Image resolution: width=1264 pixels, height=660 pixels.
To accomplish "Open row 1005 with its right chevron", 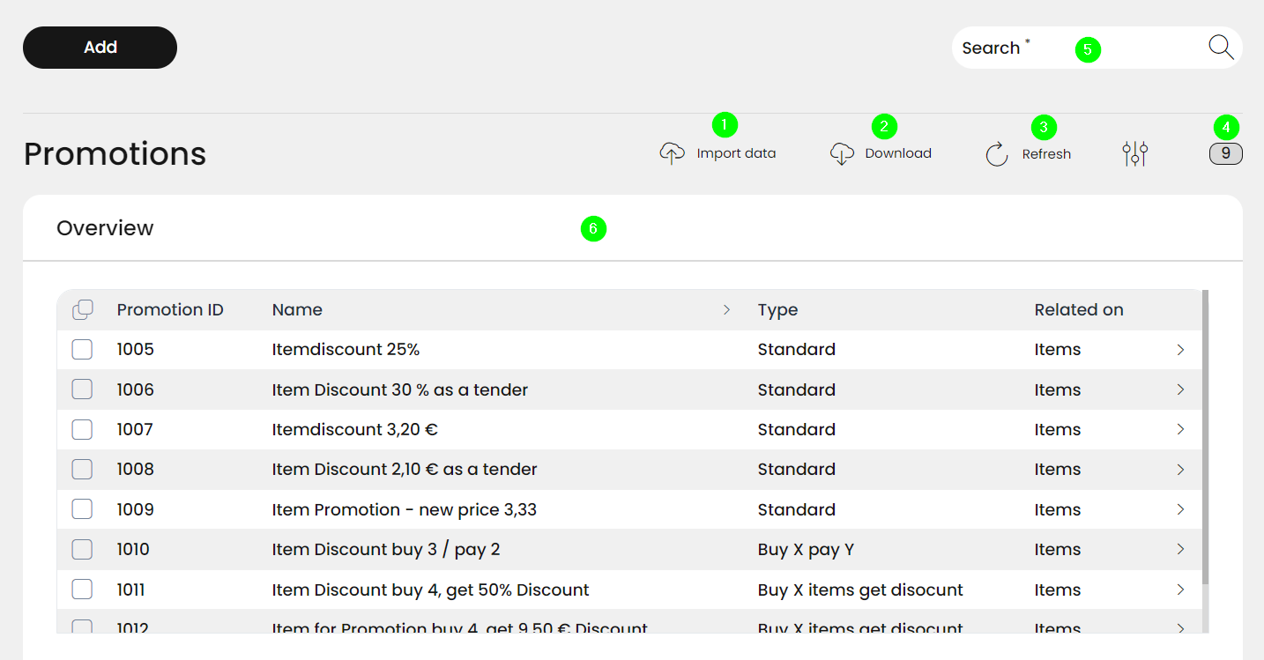I will coord(1180,350).
